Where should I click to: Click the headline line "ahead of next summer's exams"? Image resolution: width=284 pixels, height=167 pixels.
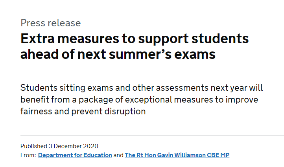pyautogui.click(x=118, y=54)
